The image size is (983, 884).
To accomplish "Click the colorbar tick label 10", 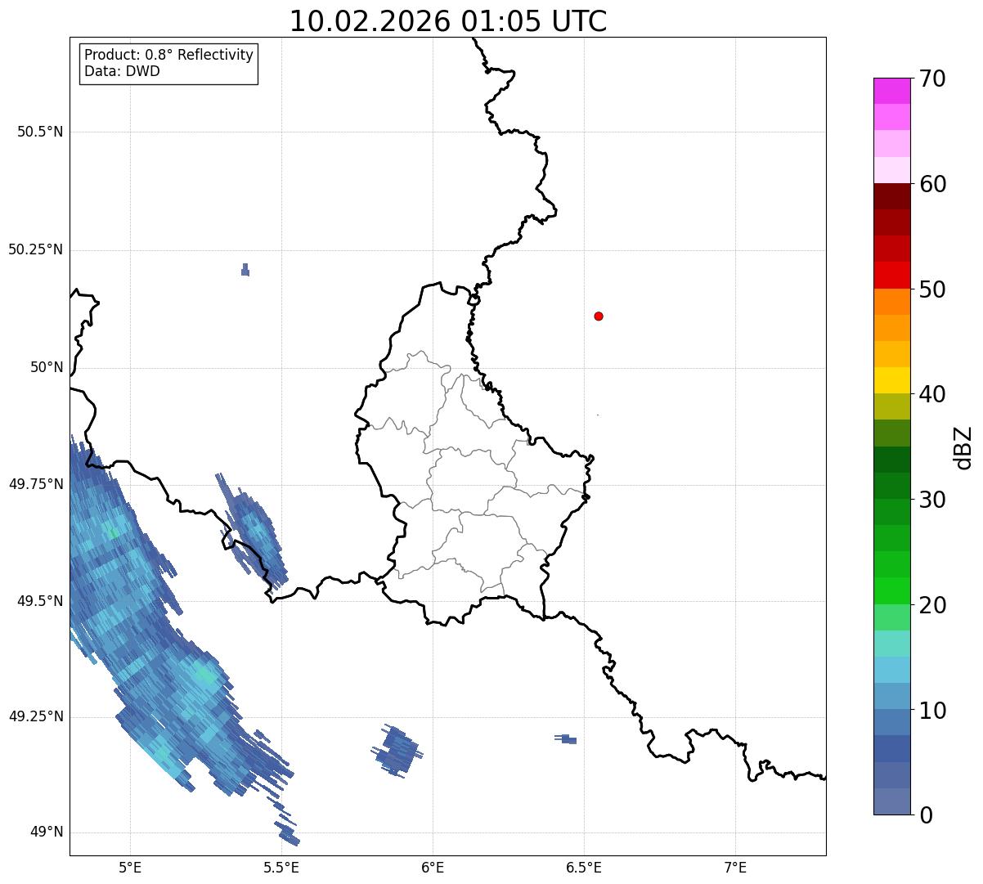I will (933, 711).
